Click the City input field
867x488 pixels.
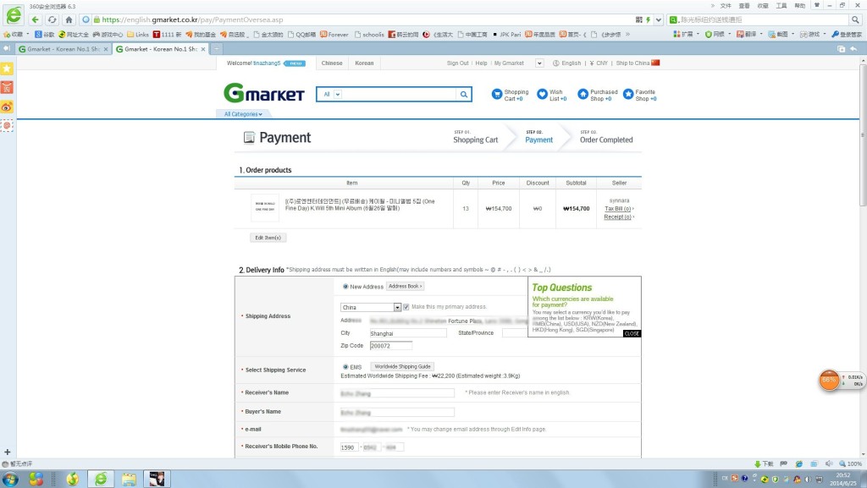[x=408, y=333]
